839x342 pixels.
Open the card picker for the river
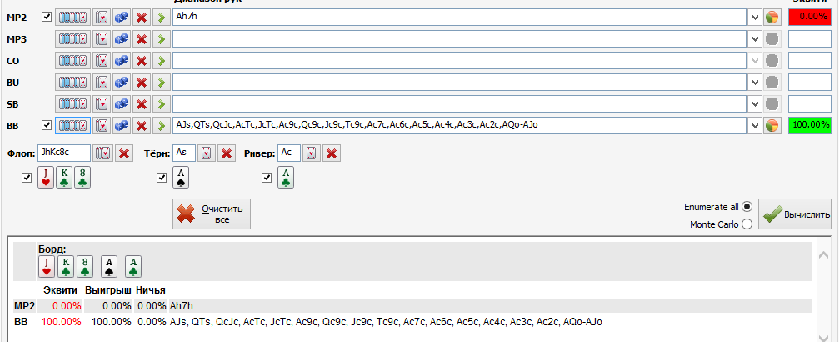312,153
